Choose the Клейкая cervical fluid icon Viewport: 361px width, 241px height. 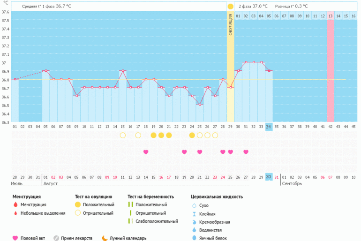point(194,214)
